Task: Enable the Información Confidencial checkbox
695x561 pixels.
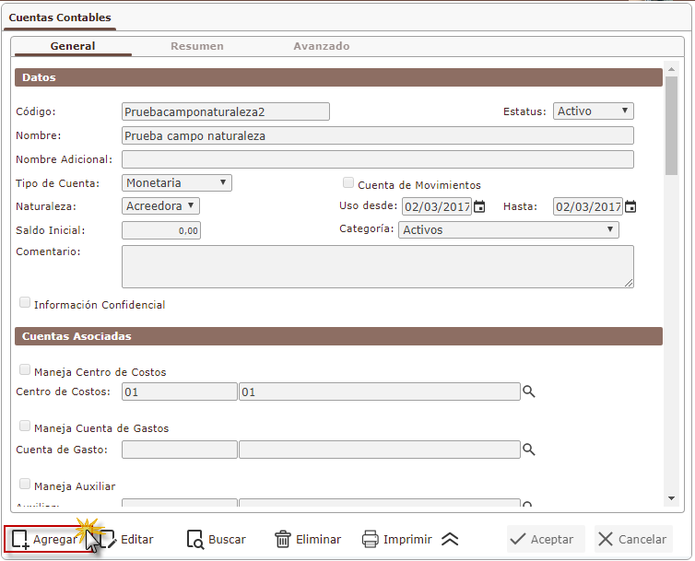Action: tap(25, 303)
